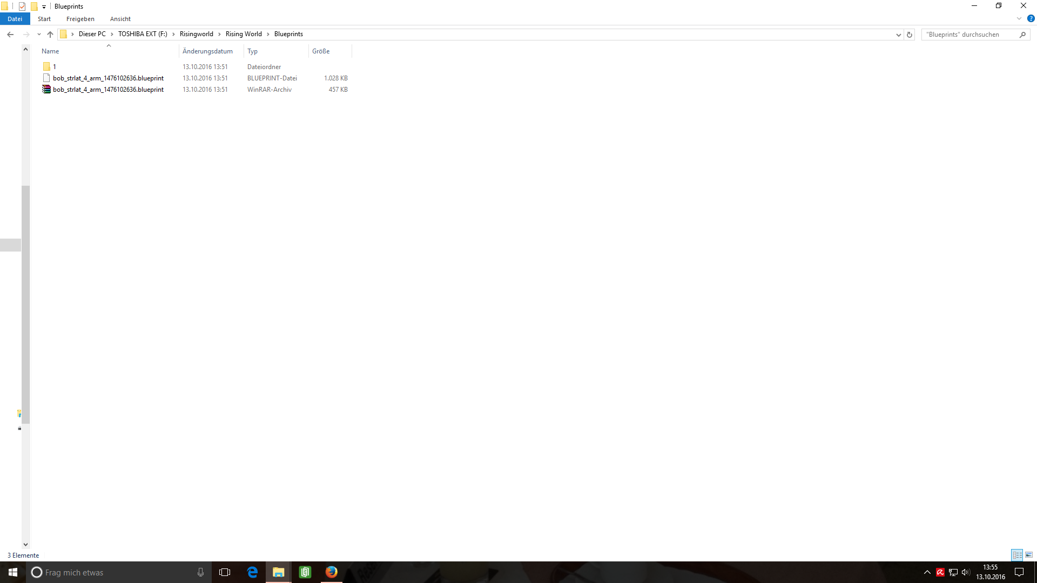1037x583 pixels.
Task: Switch to large thumbnails view toggle
Action: [1029, 555]
